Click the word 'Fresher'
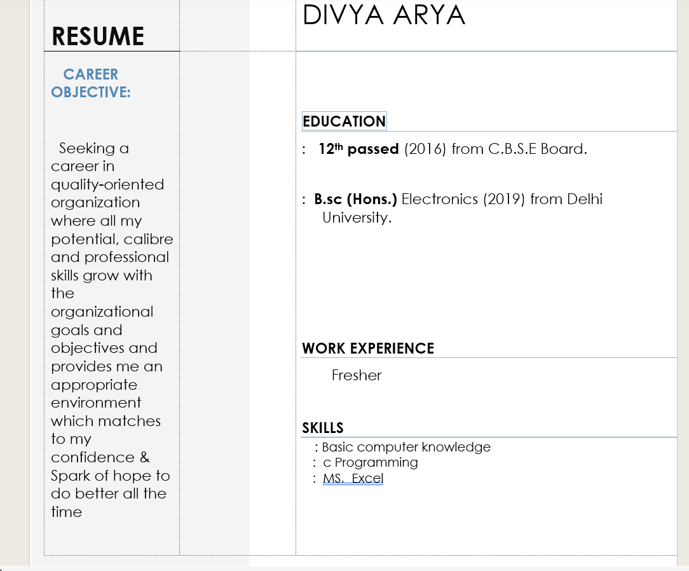Image resolution: width=689 pixels, height=571 pixels. pos(357,375)
